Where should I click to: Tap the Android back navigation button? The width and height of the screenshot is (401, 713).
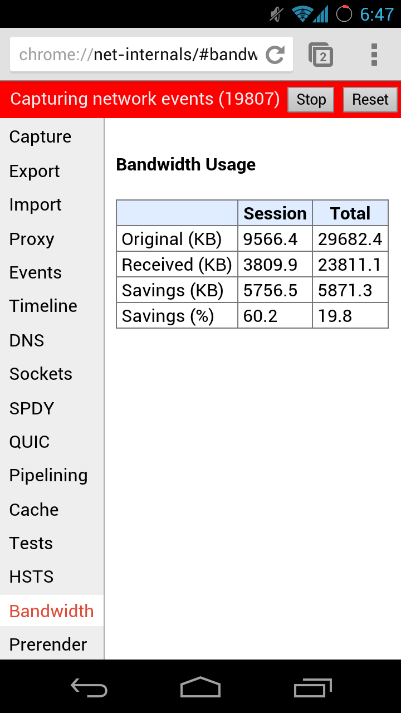pos(89,687)
